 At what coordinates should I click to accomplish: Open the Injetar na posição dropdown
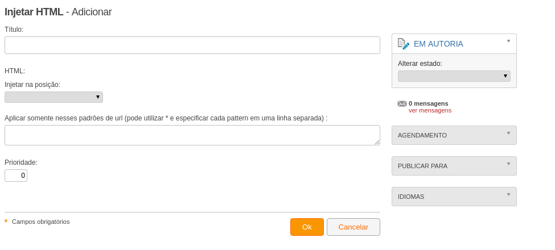[x=54, y=97]
